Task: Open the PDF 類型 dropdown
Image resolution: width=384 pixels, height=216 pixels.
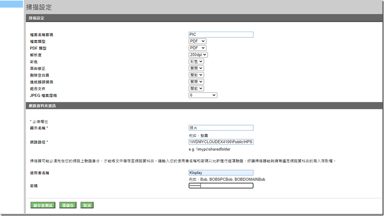Action: (x=197, y=48)
